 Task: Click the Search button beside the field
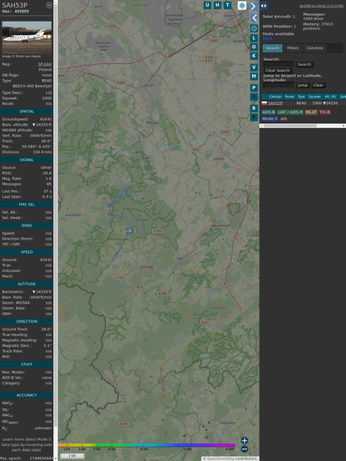[304, 64]
